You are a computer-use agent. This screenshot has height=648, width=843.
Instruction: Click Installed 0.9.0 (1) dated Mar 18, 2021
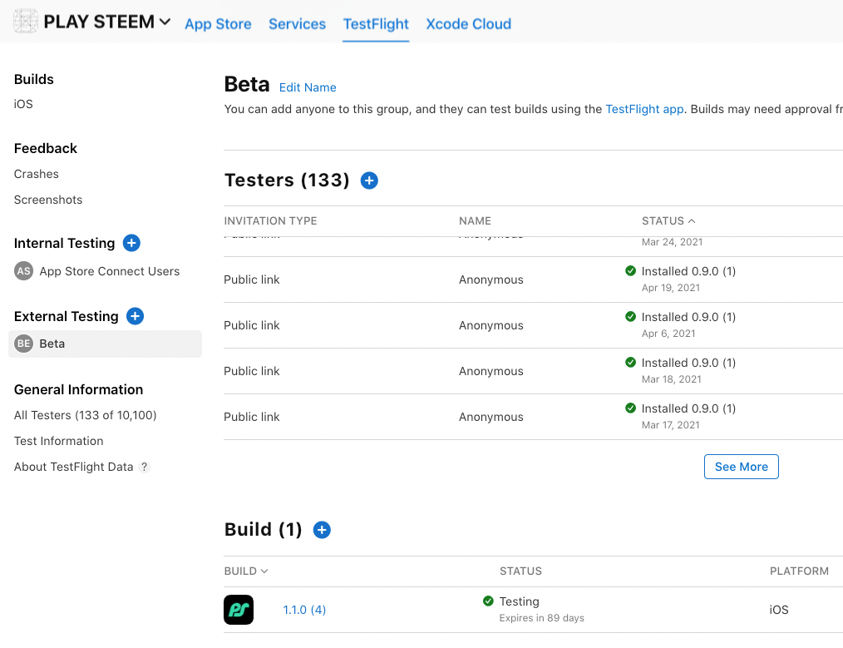tap(688, 363)
